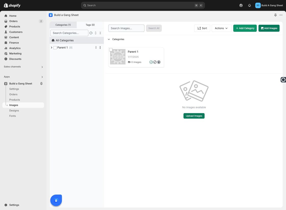Collapse the Categories section
The image size is (286, 210).
109,39
